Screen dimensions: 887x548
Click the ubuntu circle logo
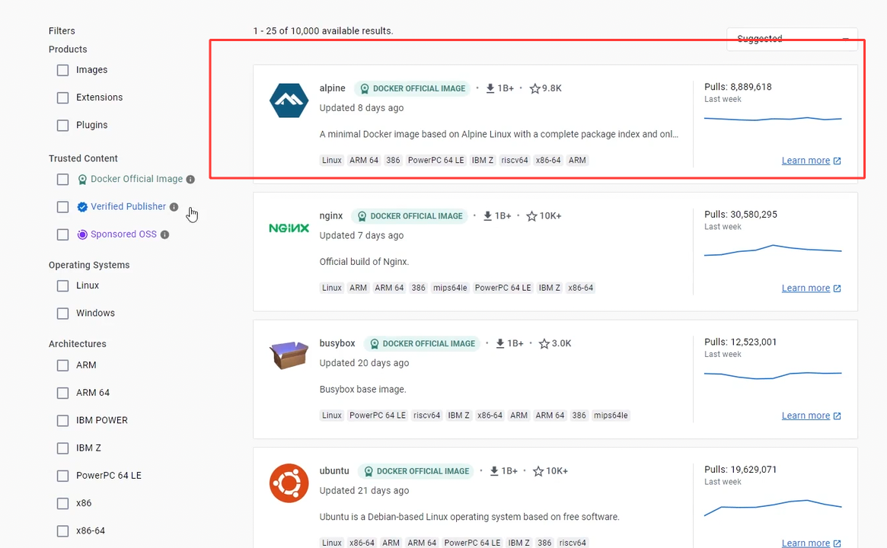(289, 483)
